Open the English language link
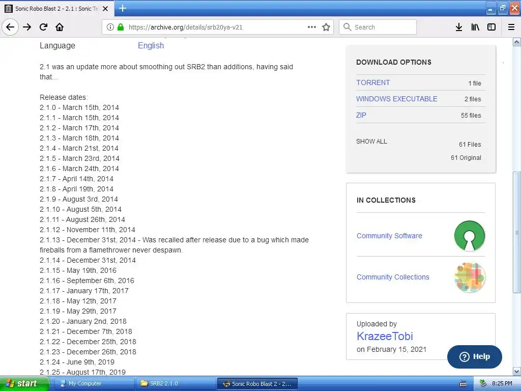Viewport: 521px width, 391px height. click(x=151, y=45)
